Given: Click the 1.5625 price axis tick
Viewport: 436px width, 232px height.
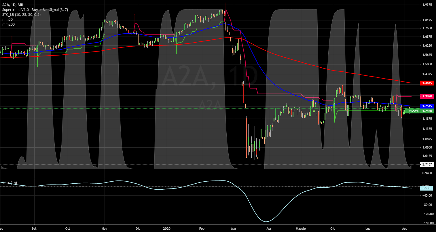Looking at the screenshot, I should pos(426,55).
